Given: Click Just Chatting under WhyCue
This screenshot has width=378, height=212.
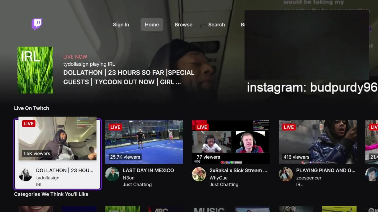Looking at the screenshot, I should [x=224, y=185].
